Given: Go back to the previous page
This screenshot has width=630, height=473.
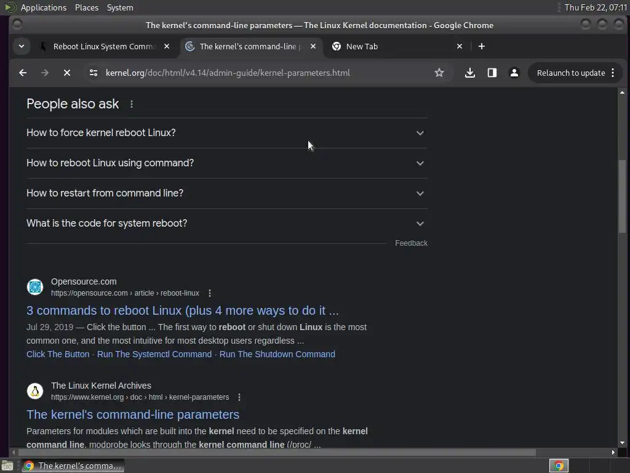Looking at the screenshot, I should (23, 73).
